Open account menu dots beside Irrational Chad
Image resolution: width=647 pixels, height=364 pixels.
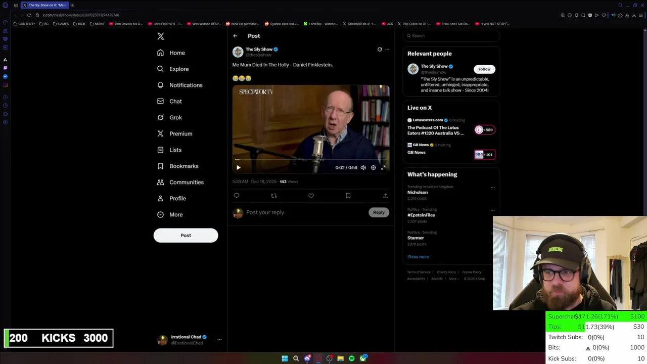point(219,340)
